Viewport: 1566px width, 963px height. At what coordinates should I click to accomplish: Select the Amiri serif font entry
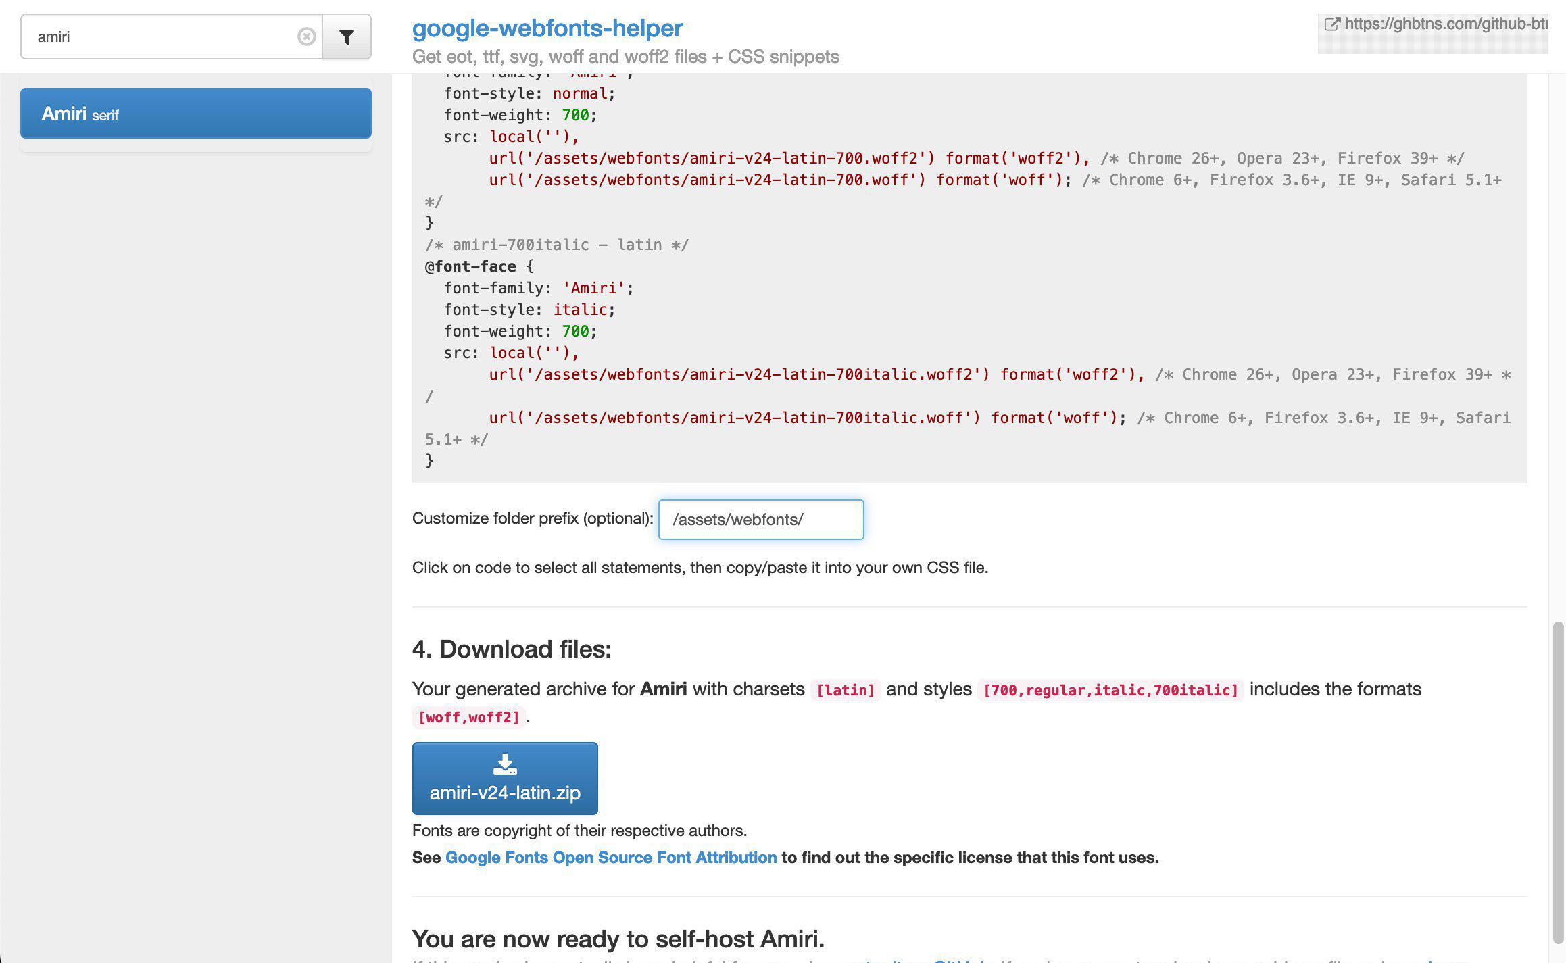(196, 114)
